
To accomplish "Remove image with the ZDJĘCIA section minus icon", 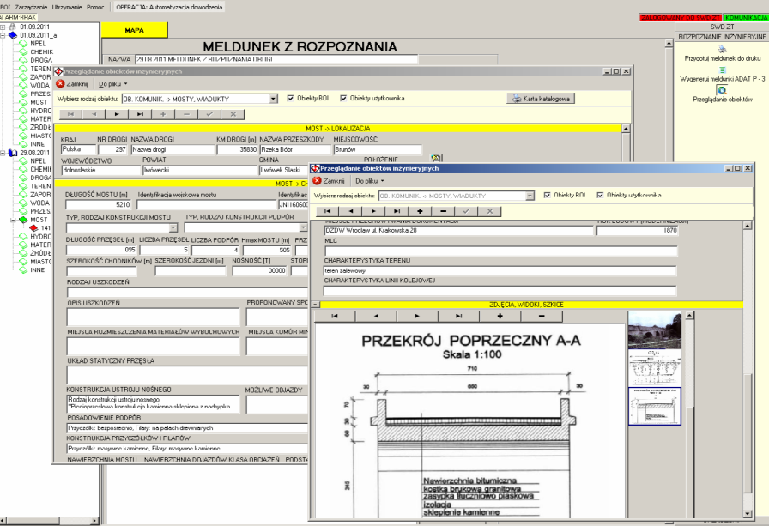I will click(x=542, y=316).
